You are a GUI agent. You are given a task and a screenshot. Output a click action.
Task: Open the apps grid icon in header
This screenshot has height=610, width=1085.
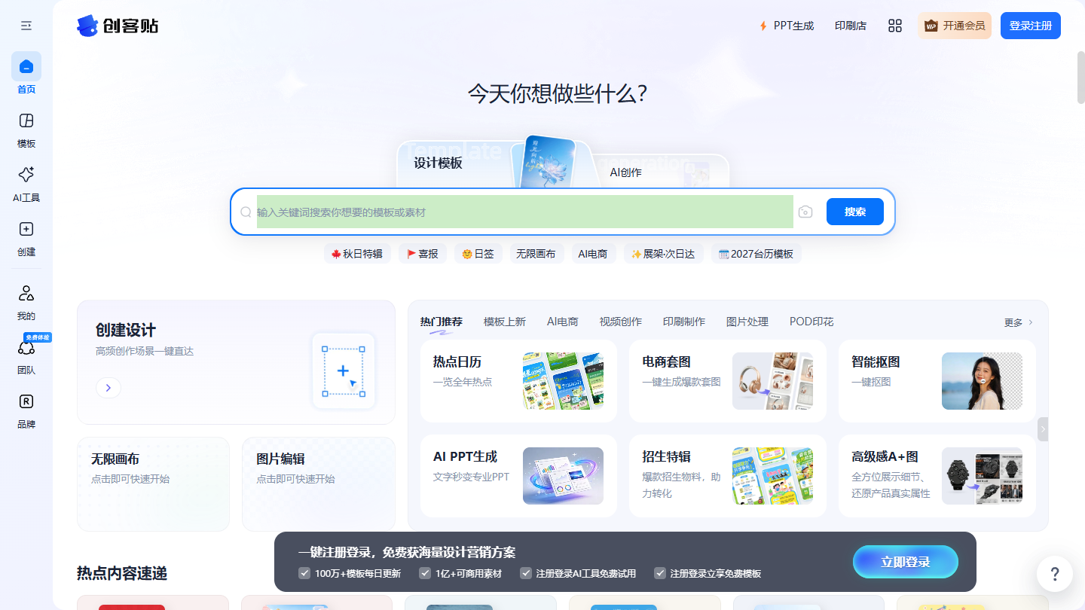[x=895, y=26]
